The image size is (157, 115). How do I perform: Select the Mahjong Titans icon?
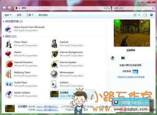click(x=8, y=74)
